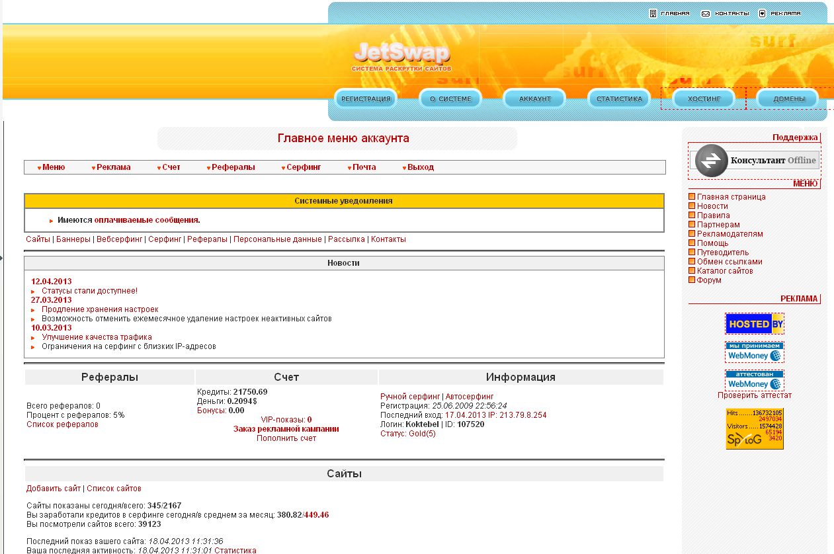834x554 pixels.
Task: Expand the Реклама dropdown in account bar
Action: click(111, 167)
